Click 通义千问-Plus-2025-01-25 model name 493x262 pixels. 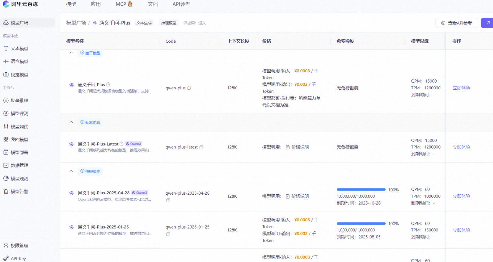click(x=103, y=227)
